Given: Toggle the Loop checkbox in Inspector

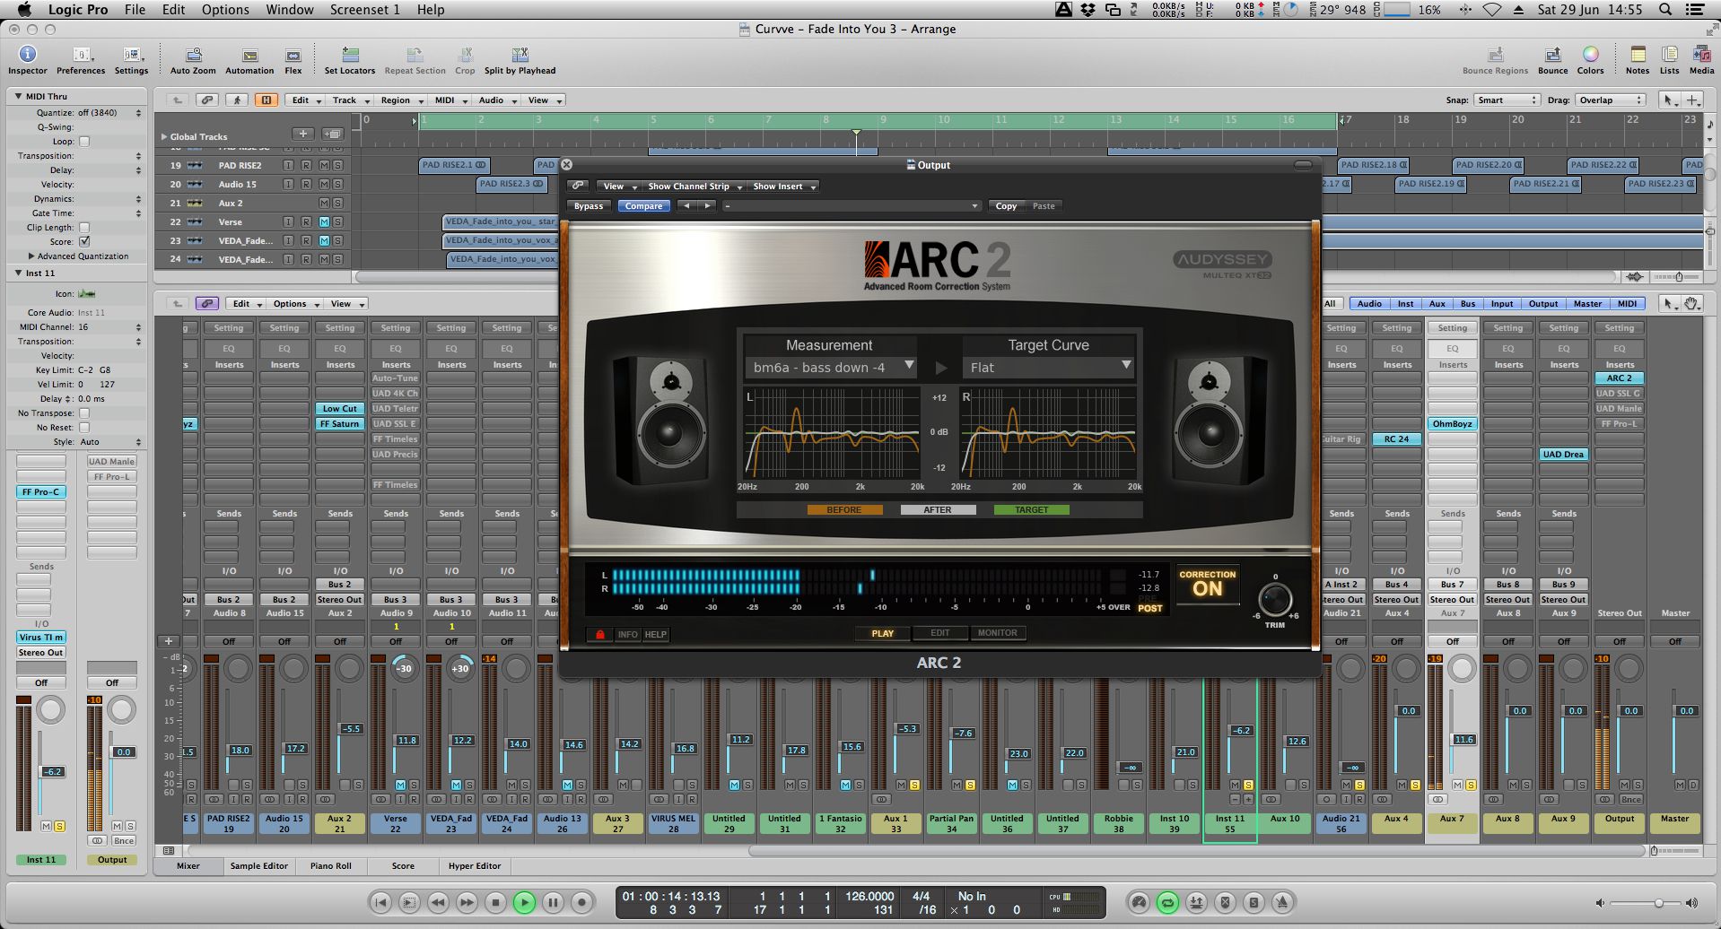Looking at the screenshot, I should [84, 141].
